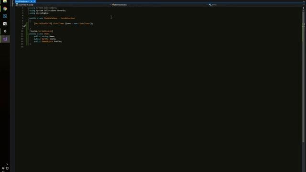Click 'using UnityEngine;' line

tap(39, 13)
